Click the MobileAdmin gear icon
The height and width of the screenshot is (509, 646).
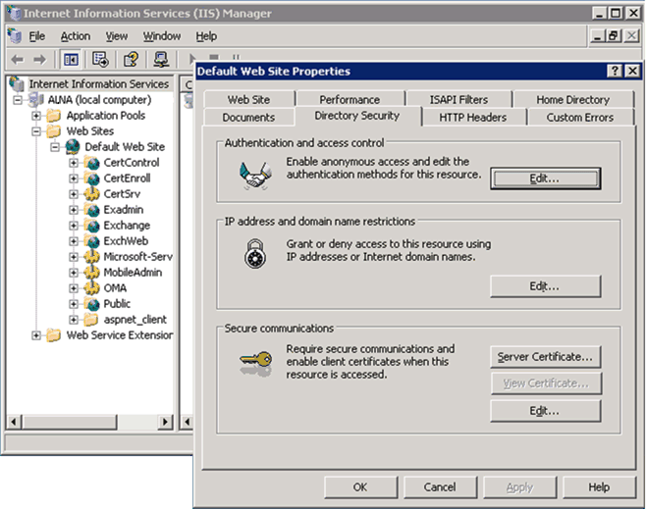[92, 273]
